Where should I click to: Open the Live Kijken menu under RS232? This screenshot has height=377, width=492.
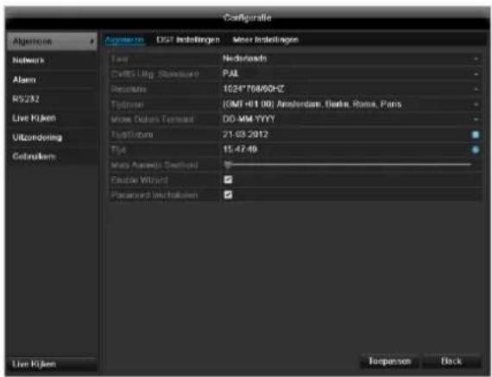point(52,118)
